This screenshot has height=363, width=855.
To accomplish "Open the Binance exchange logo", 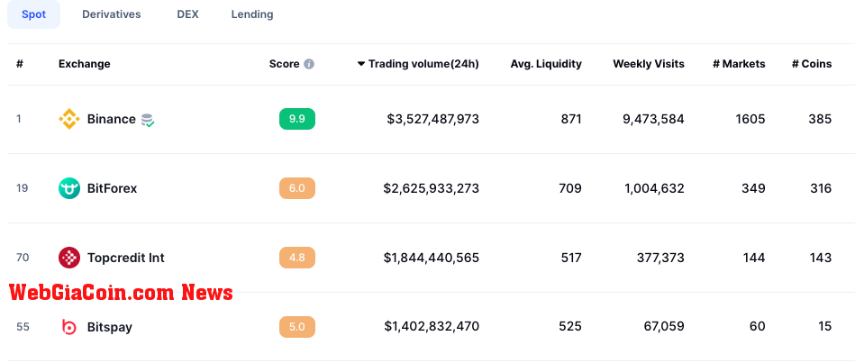I will (69, 119).
